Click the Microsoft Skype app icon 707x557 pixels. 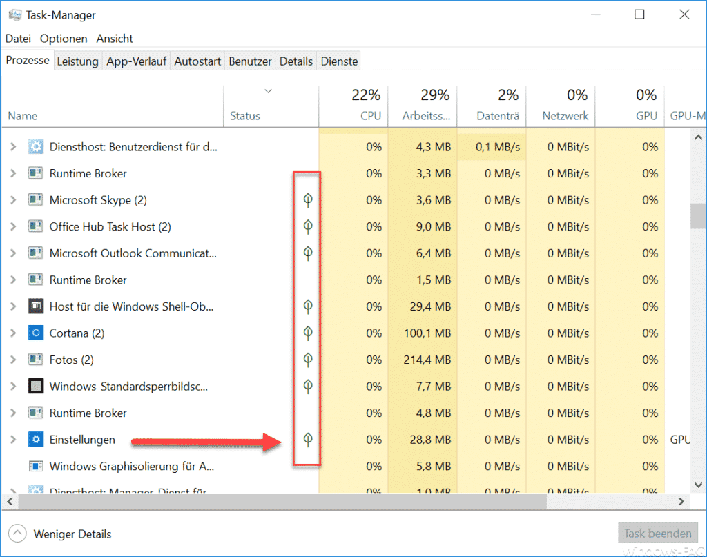[36, 199]
